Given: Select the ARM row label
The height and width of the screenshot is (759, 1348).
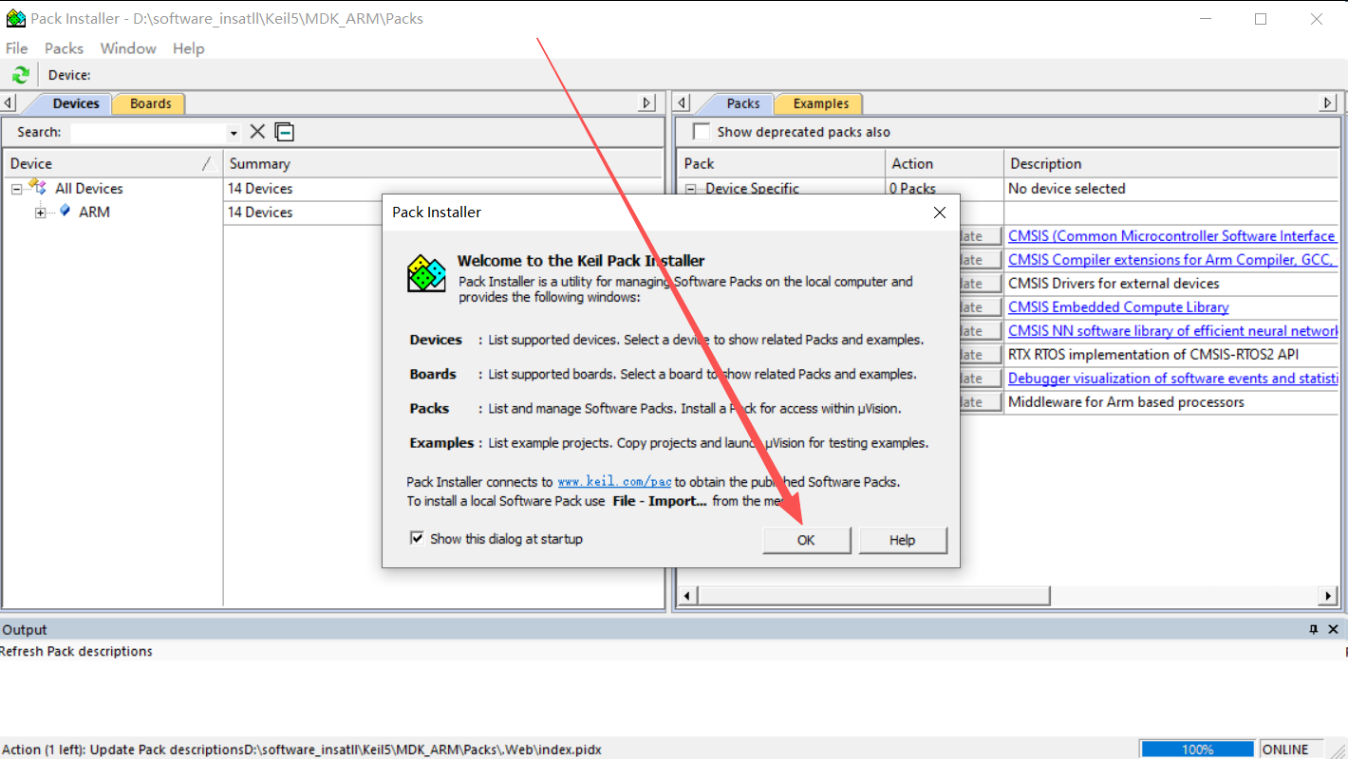Looking at the screenshot, I should point(94,212).
